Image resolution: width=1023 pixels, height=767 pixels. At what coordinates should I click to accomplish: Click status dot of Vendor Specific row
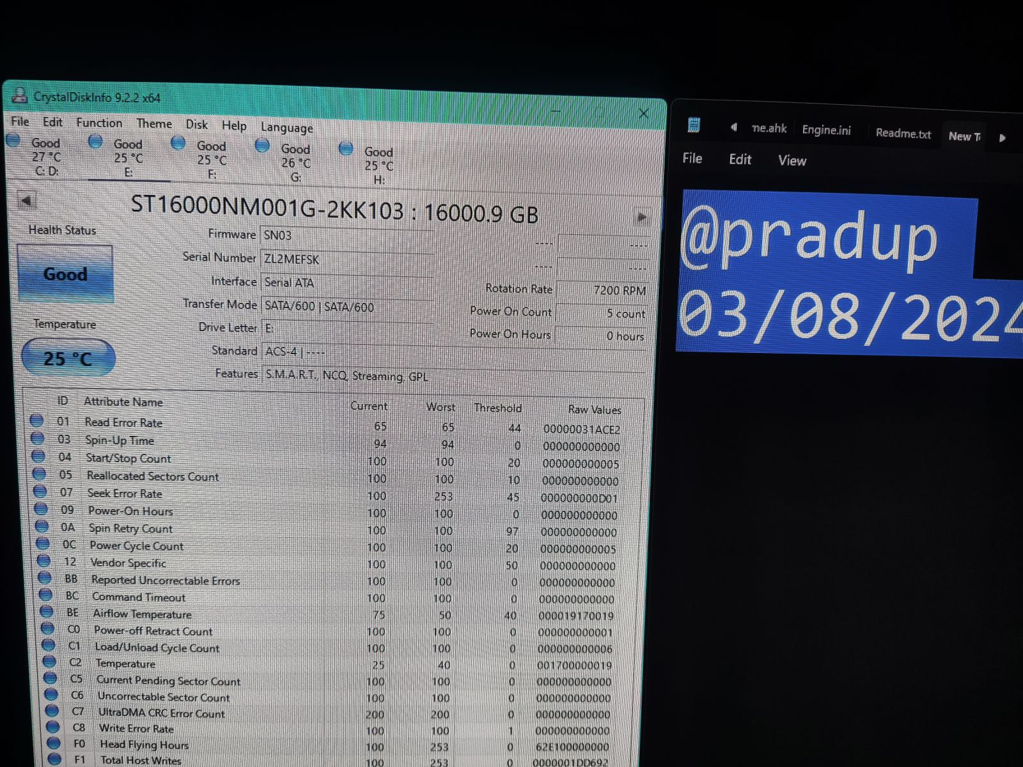pyautogui.click(x=43, y=561)
